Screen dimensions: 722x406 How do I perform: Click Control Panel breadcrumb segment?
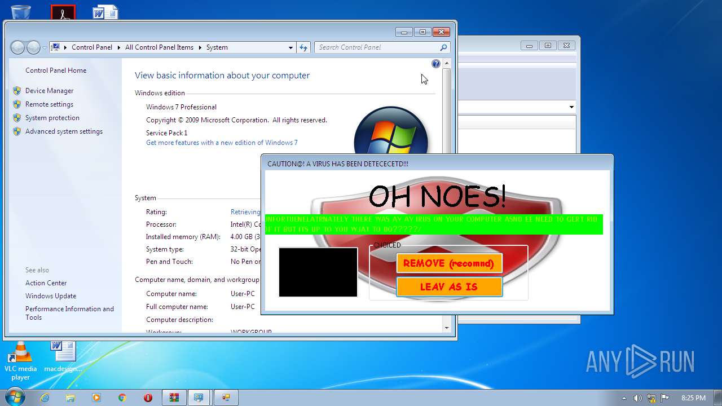[x=92, y=47]
